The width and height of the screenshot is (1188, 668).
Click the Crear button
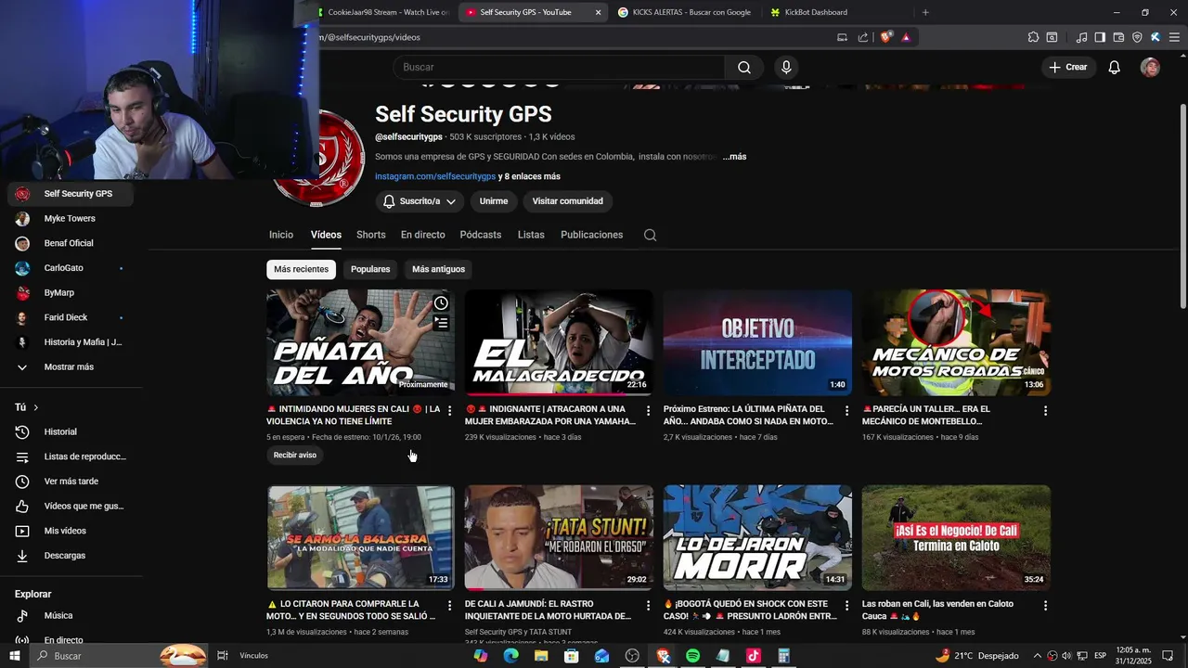pyautogui.click(x=1067, y=67)
